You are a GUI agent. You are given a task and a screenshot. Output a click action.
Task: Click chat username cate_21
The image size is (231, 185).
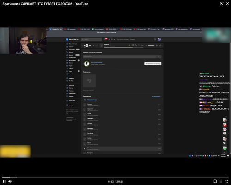(x=211, y=102)
